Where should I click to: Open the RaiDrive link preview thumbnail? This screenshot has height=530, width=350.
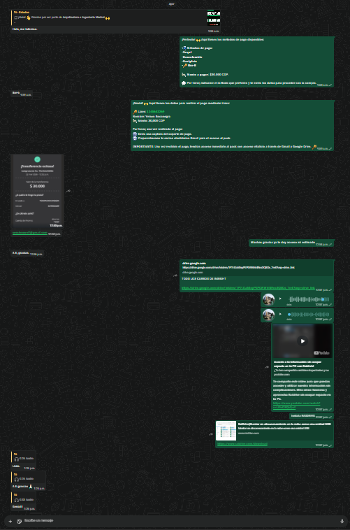pyautogui.click(x=226, y=430)
